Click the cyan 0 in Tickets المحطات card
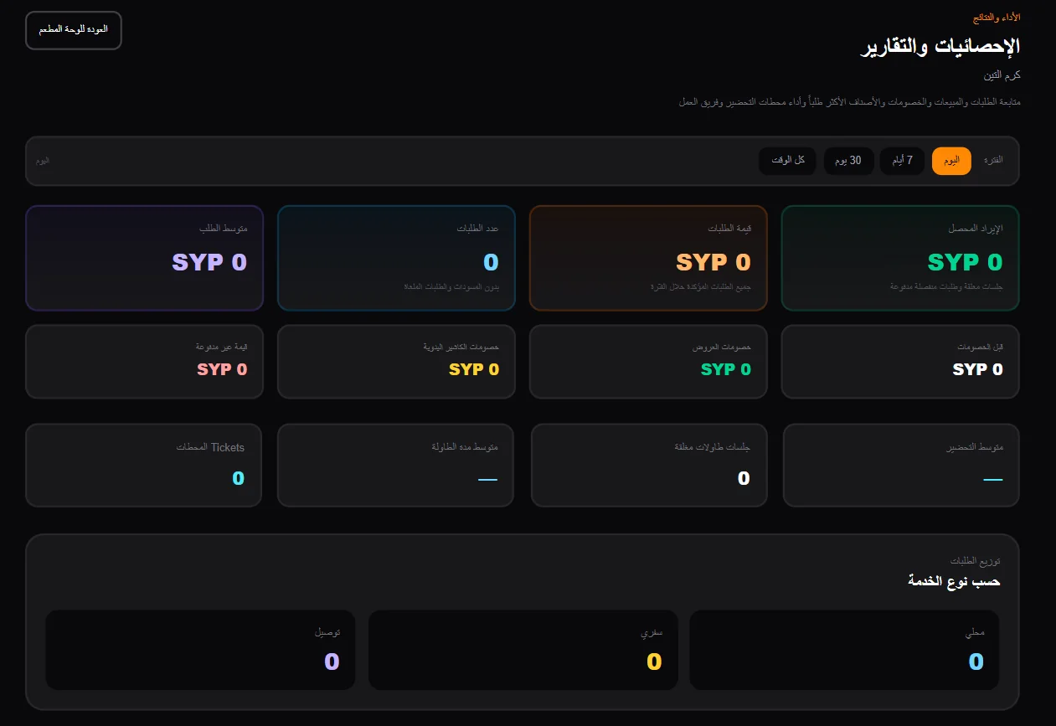1056x726 pixels. 238,479
